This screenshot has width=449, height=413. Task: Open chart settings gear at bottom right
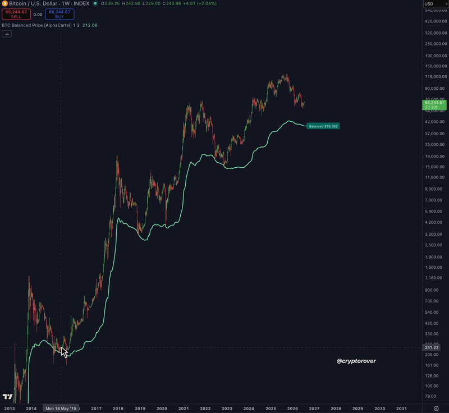(436, 409)
